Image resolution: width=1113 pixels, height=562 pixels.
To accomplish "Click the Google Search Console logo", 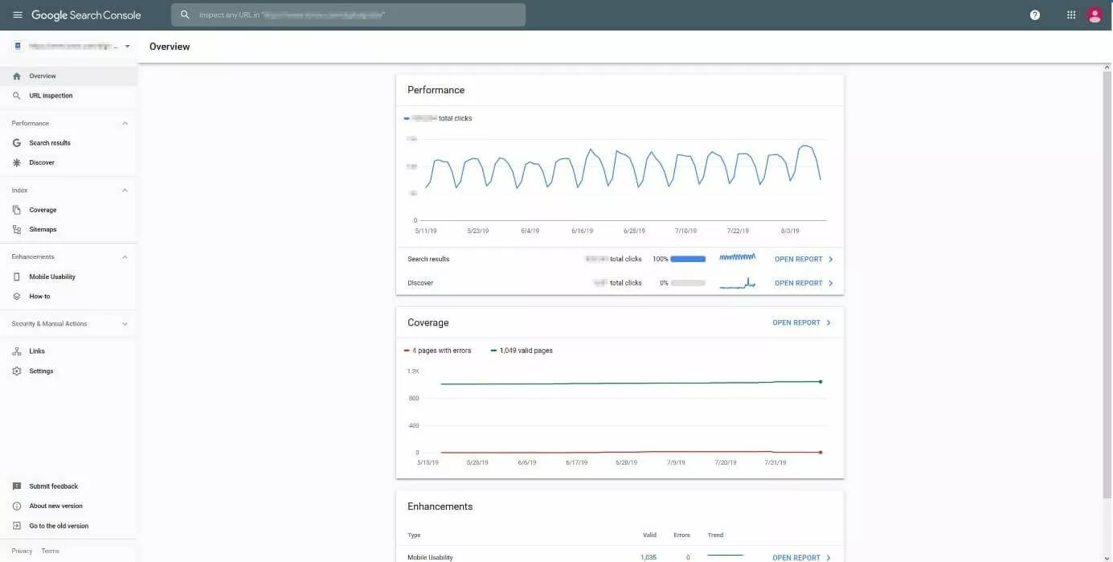I will (x=86, y=15).
